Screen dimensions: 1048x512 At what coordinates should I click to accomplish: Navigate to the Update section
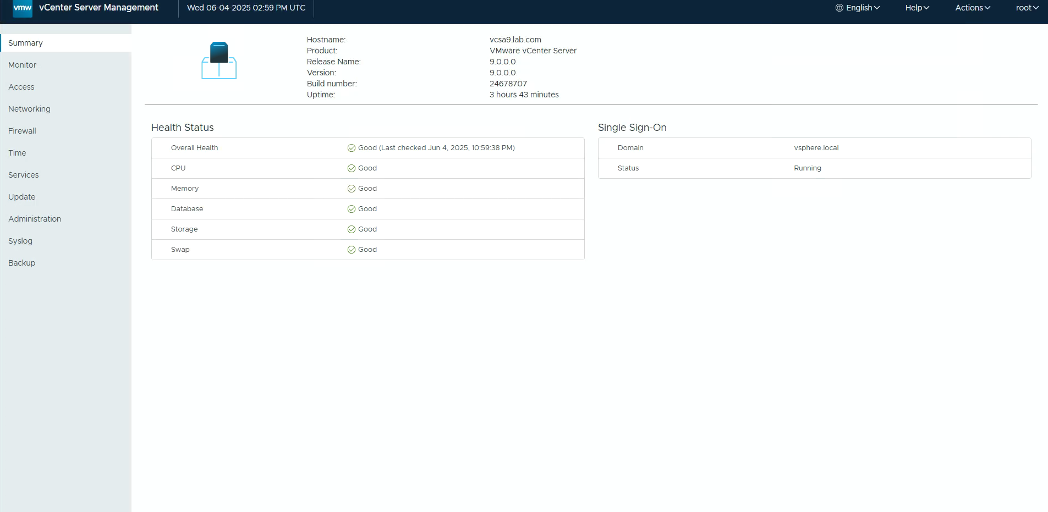(22, 197)
